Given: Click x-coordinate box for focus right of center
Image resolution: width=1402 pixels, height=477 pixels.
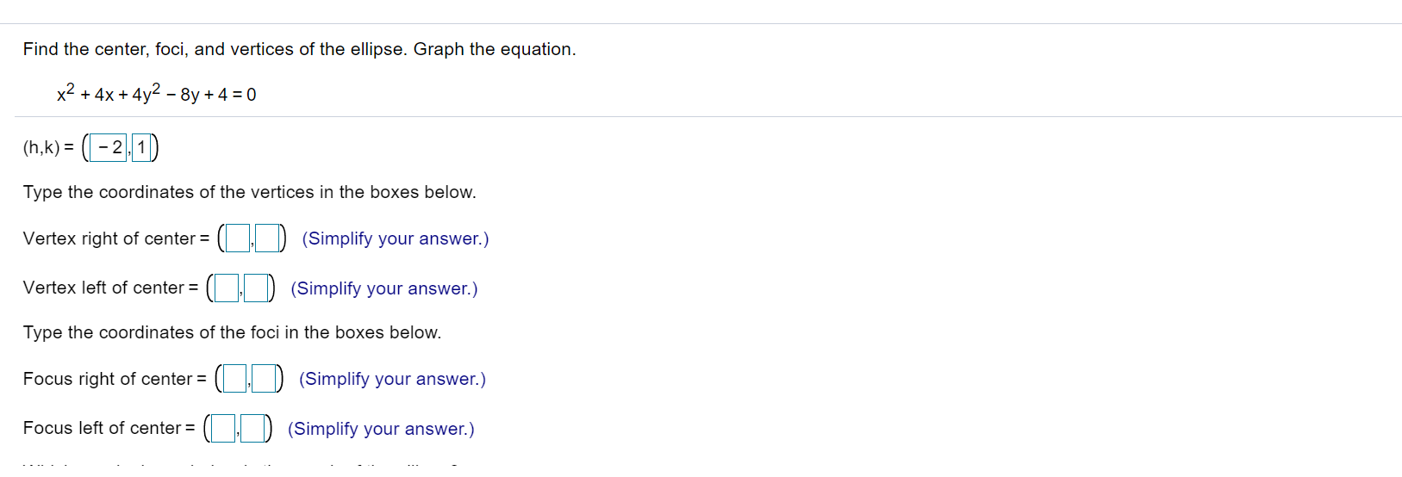Looking at the screenshot, I should 234,379.
